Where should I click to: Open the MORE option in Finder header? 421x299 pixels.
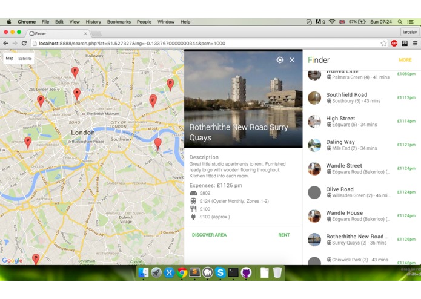point(405,60)
